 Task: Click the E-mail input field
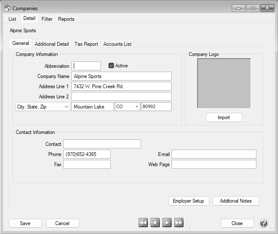coord(214,154)
